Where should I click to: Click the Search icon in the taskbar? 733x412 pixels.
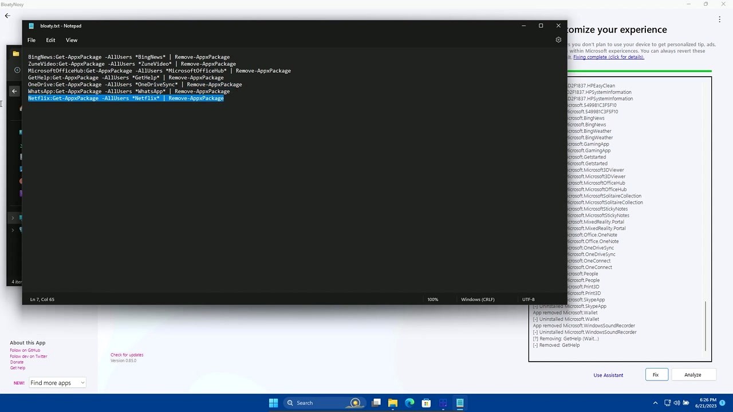point(290,402)
